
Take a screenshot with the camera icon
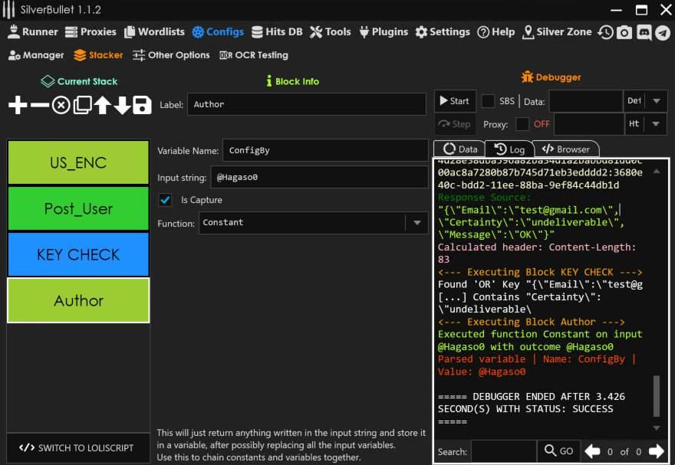[x=625, y=32]
